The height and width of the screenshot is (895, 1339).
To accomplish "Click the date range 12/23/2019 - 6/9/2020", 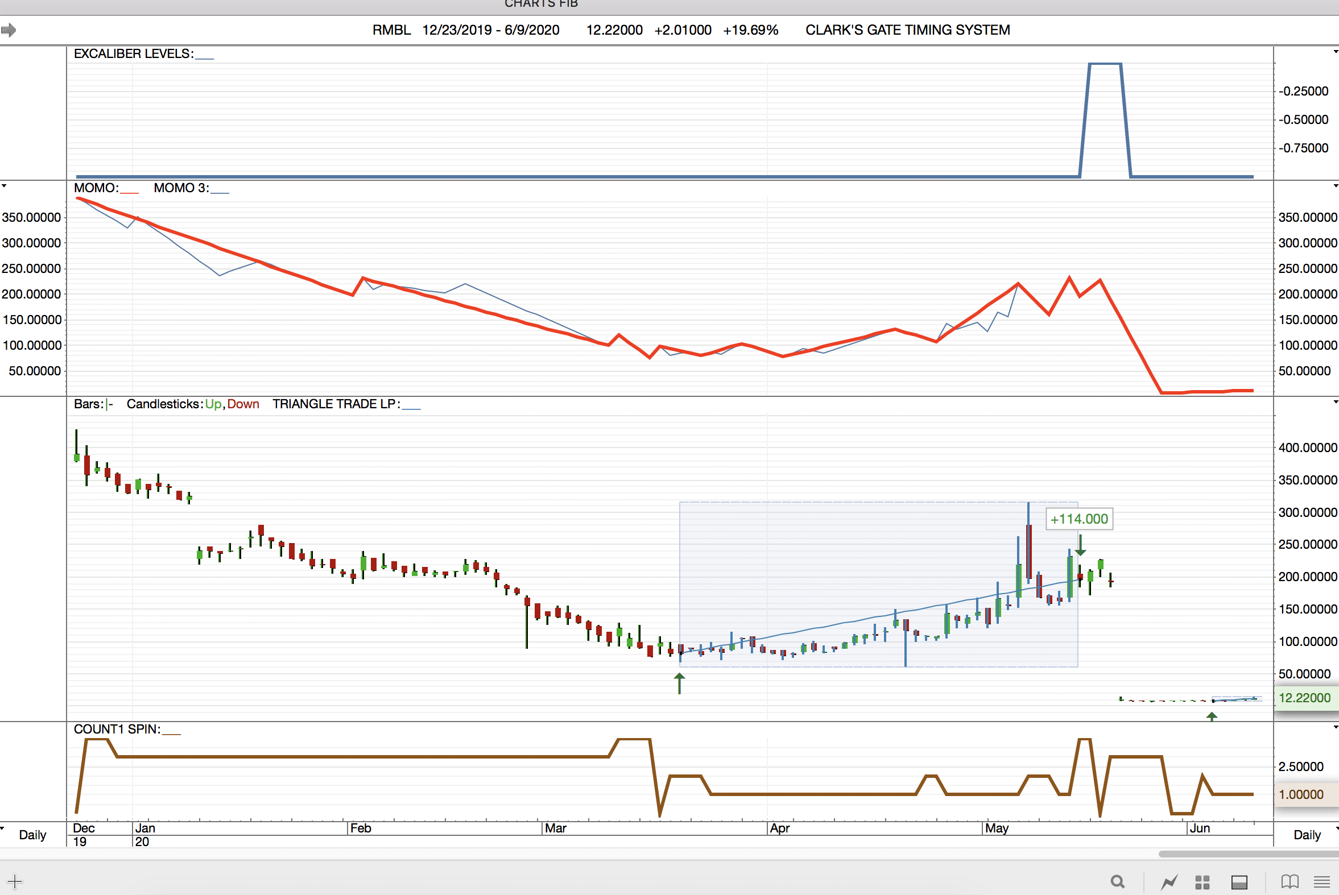I will pyautogui.click(x=490, y=30).
